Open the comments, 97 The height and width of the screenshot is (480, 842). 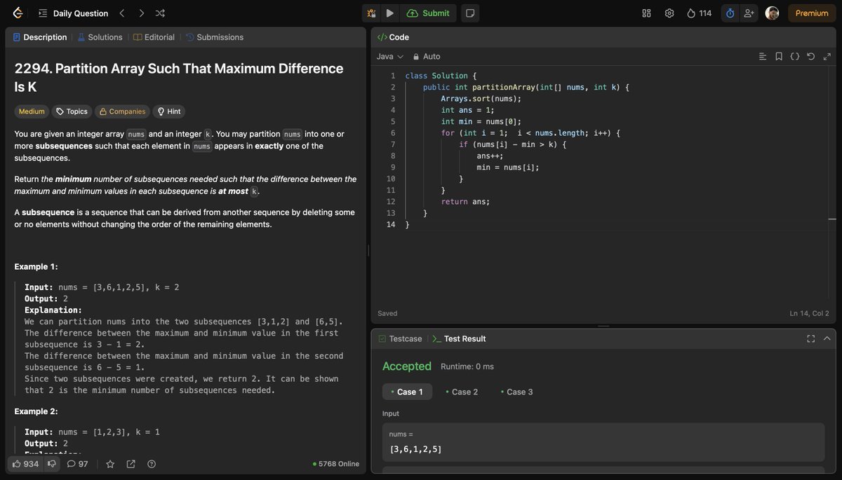click(78, 464)
